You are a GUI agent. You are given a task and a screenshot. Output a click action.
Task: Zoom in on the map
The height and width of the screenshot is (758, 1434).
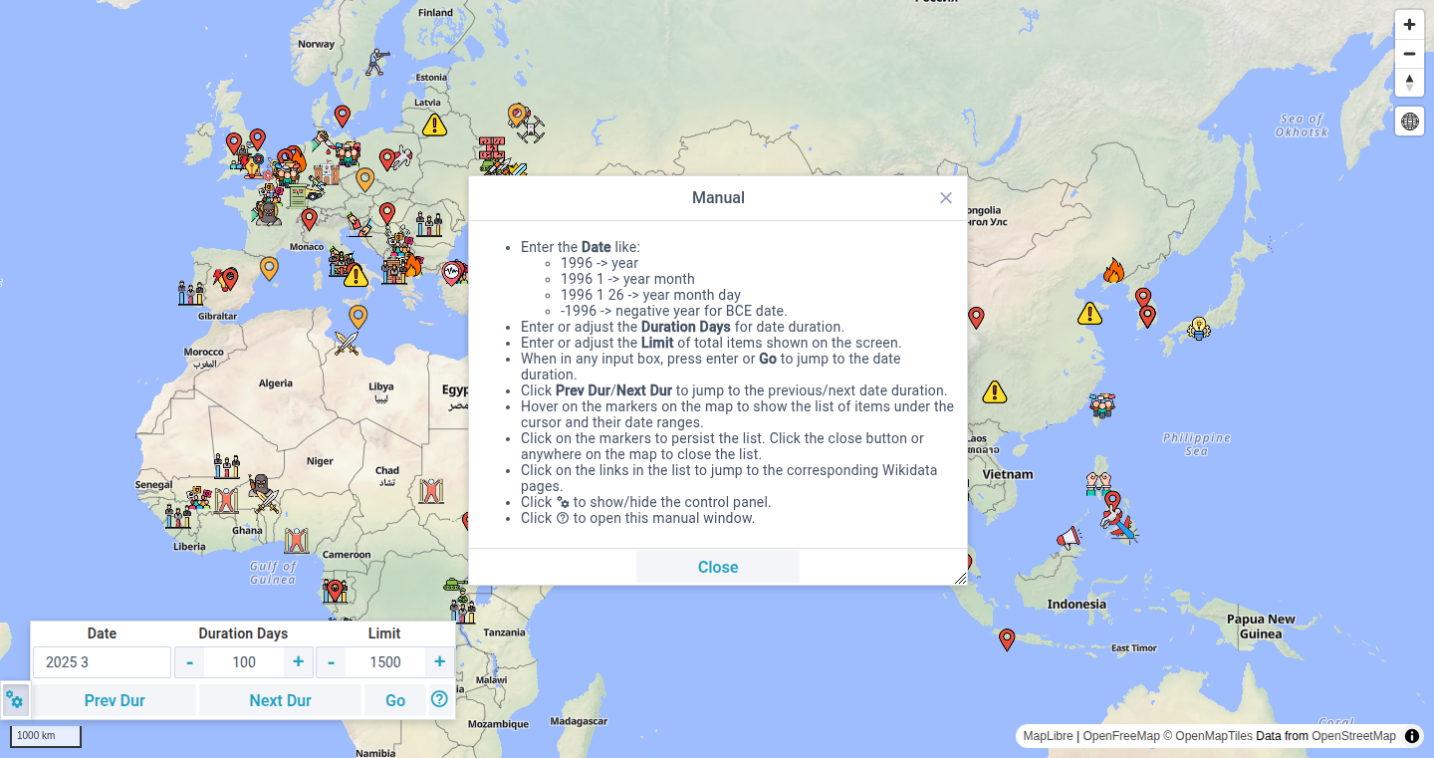[1409, 25]
